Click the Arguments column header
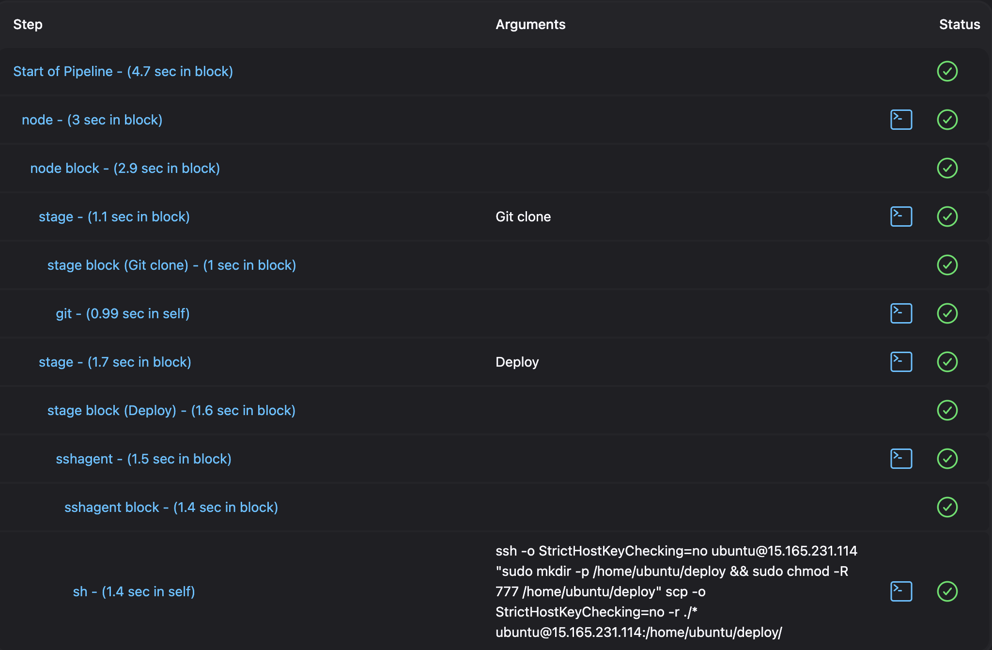 (x=530, y=24)
